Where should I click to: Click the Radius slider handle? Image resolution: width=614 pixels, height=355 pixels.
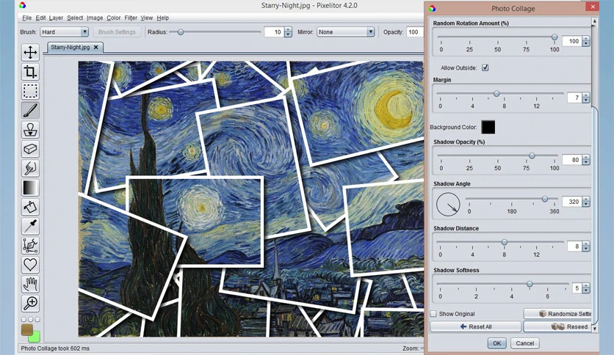pos(181,32)
